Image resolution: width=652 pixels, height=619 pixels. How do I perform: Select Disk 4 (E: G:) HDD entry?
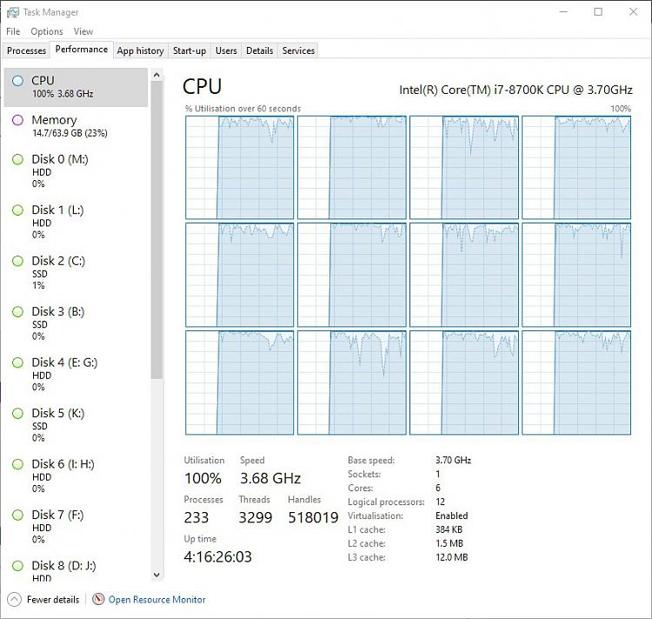(x=76, y=374)
